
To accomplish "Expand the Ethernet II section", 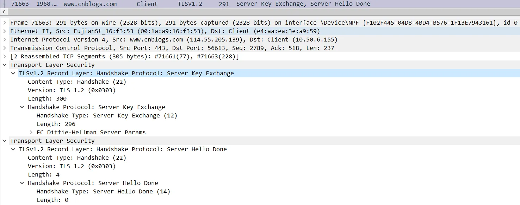I will coord(5,31).
